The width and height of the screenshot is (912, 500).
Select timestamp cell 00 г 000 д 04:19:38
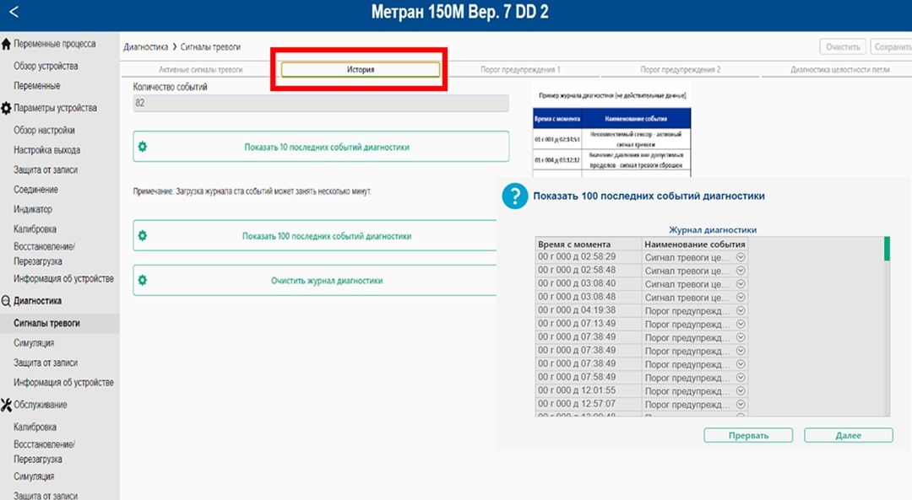(x=588, y=310)
